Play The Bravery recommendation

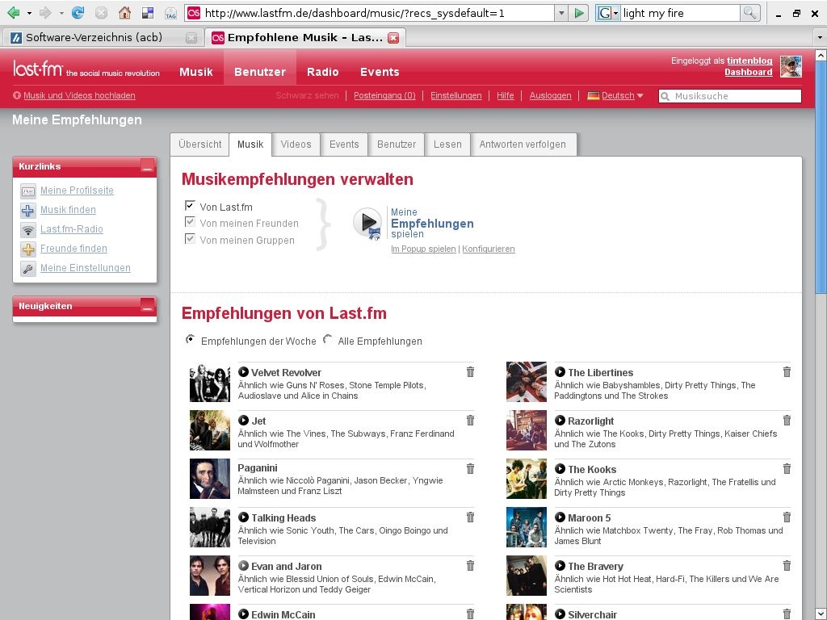[560, 566]
